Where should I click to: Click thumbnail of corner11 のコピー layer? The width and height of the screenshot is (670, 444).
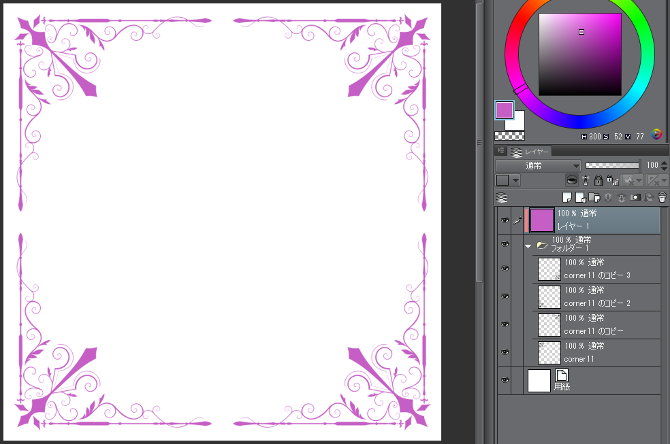(x=549, y=325)
